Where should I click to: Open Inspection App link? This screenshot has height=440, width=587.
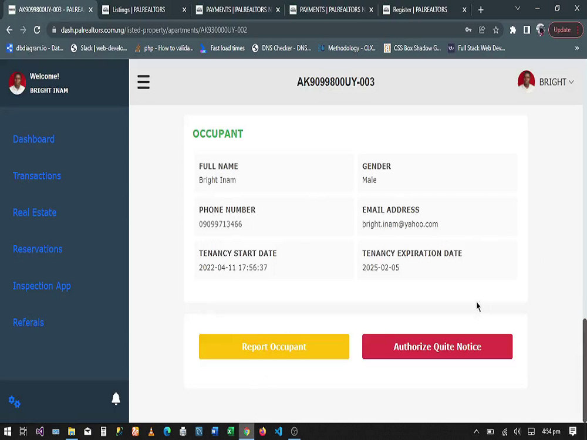[x=42, y=286]
